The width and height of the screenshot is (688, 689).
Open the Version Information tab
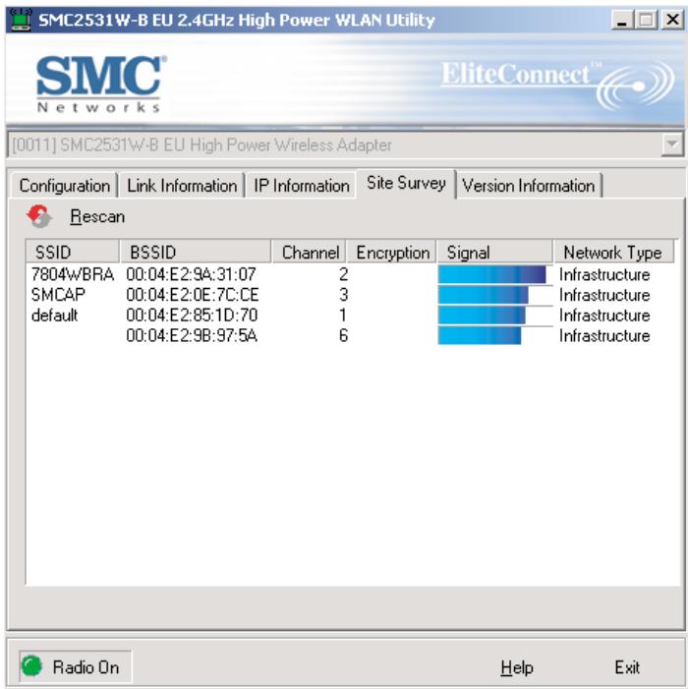coord(529,186)
